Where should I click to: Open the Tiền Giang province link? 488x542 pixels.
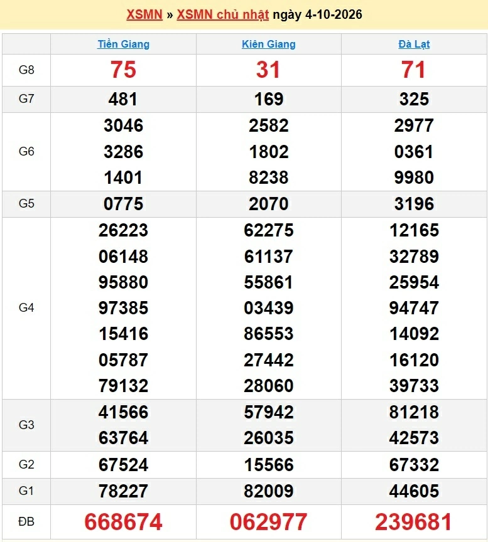click(x=123, y=45)
